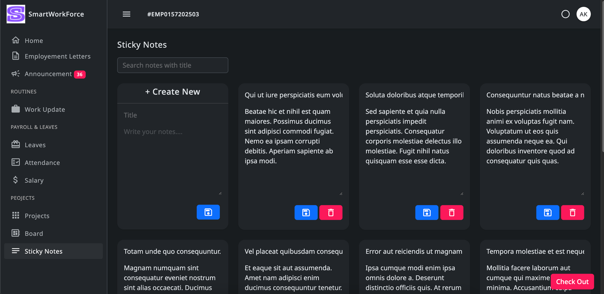Viewport: 604px width, 294px height.
Task: Delete the 'Qui ut iure perspiciatis' note
Action: 331,213
